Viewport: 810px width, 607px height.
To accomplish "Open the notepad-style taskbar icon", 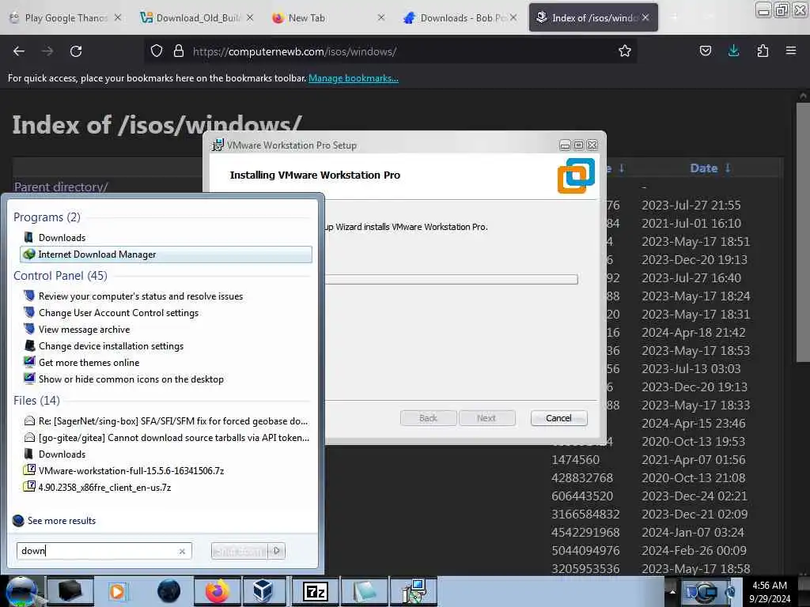I will (x=365, y=591).
